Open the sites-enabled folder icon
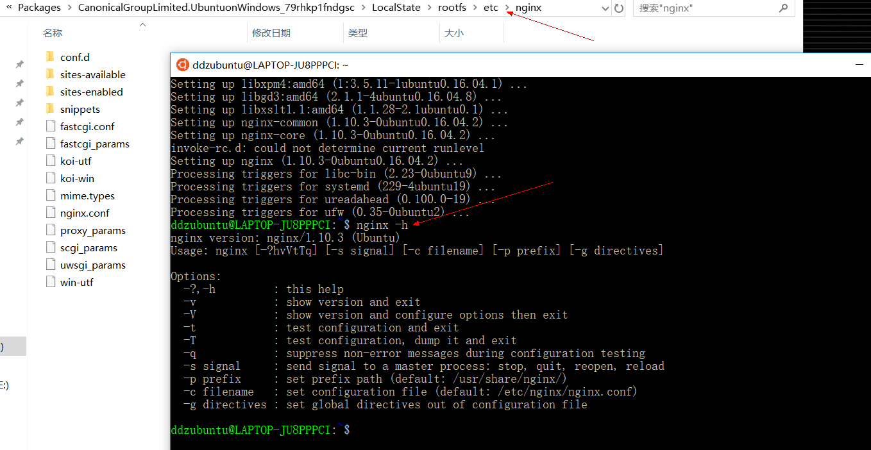 click(51, 92)
